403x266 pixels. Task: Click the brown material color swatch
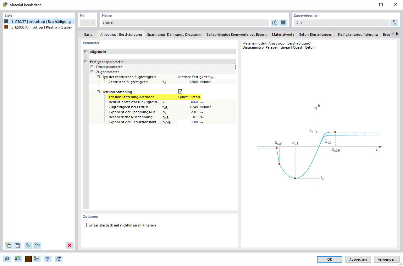point(28,259)
